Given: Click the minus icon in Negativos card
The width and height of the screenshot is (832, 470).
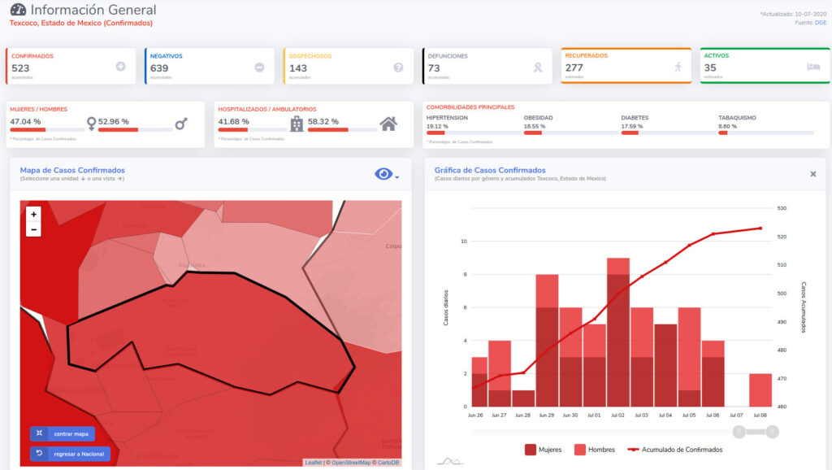Looking at the screenshot, I should [259, 67].
